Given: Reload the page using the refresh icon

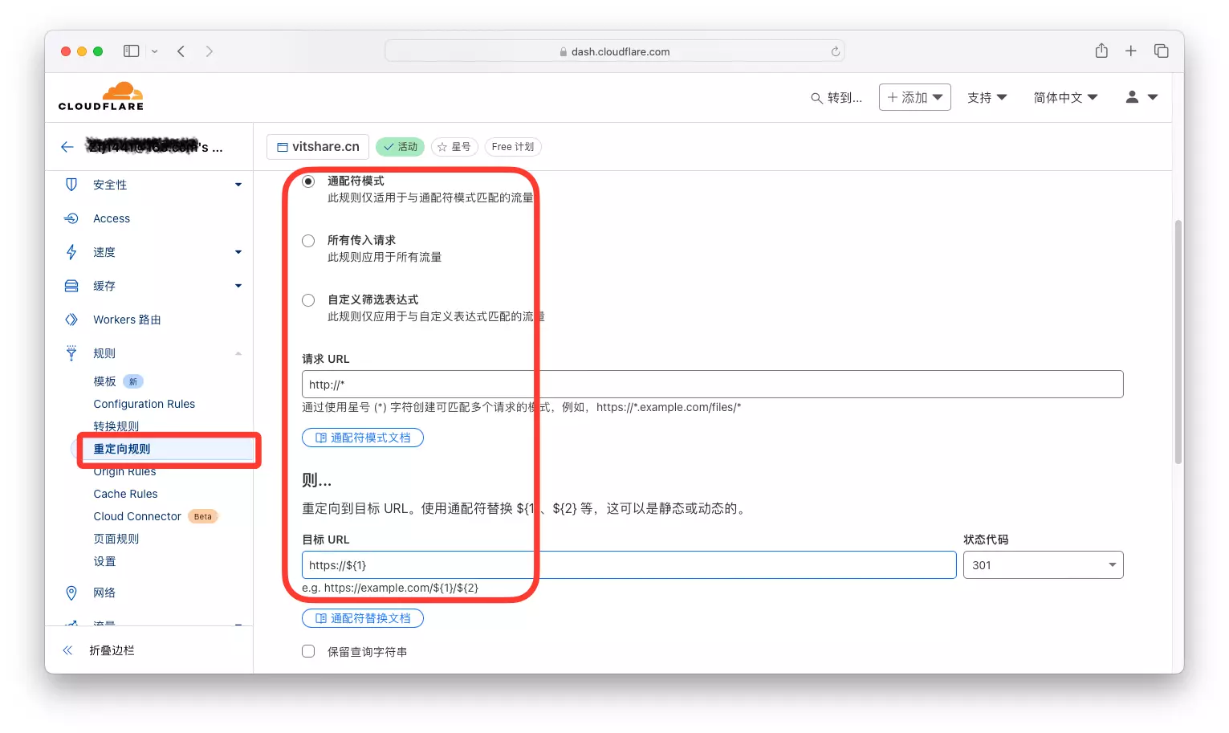Looking at the screenshot, I should pos(835,51).
